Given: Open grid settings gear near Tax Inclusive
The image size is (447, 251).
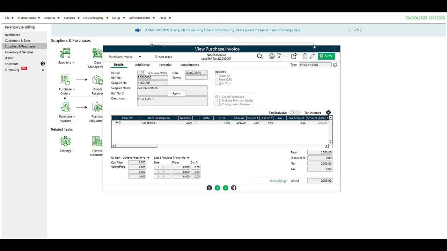Looking at the screenshot, I should point(328,113).
